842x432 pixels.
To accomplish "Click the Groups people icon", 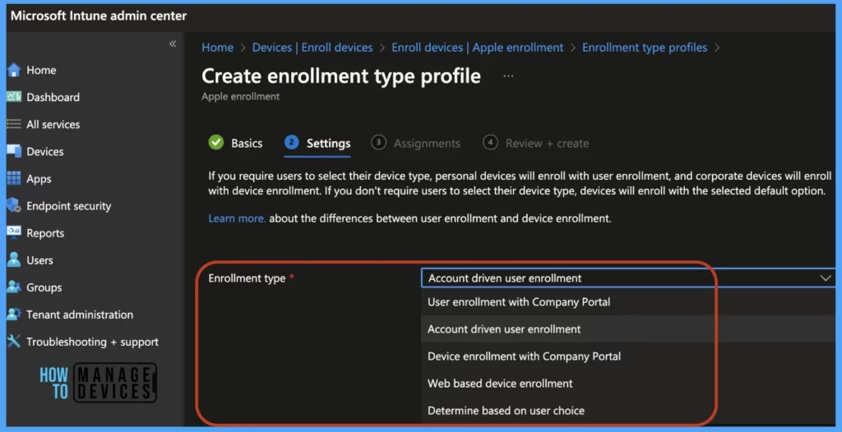I will point(14,287).
